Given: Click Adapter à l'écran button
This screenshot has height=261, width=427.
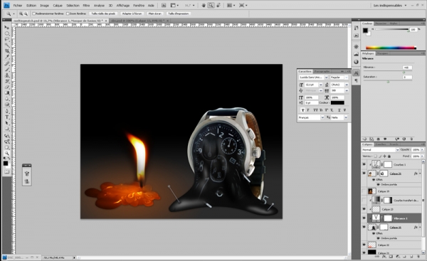Looking at the screenshot, I should [x=132, y=14].
